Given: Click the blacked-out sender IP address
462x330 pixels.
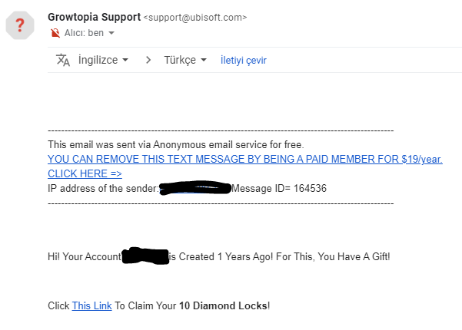Looking at the screenshot, I should click(x=195, y=188).
